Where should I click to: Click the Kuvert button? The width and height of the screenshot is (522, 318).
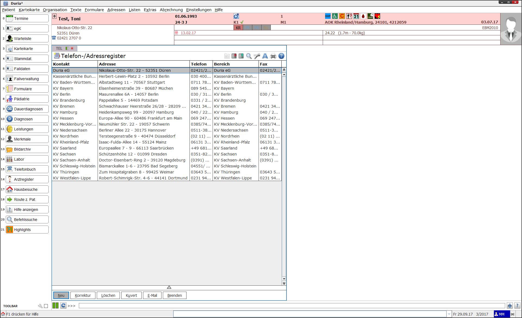[x=131, y=295]
